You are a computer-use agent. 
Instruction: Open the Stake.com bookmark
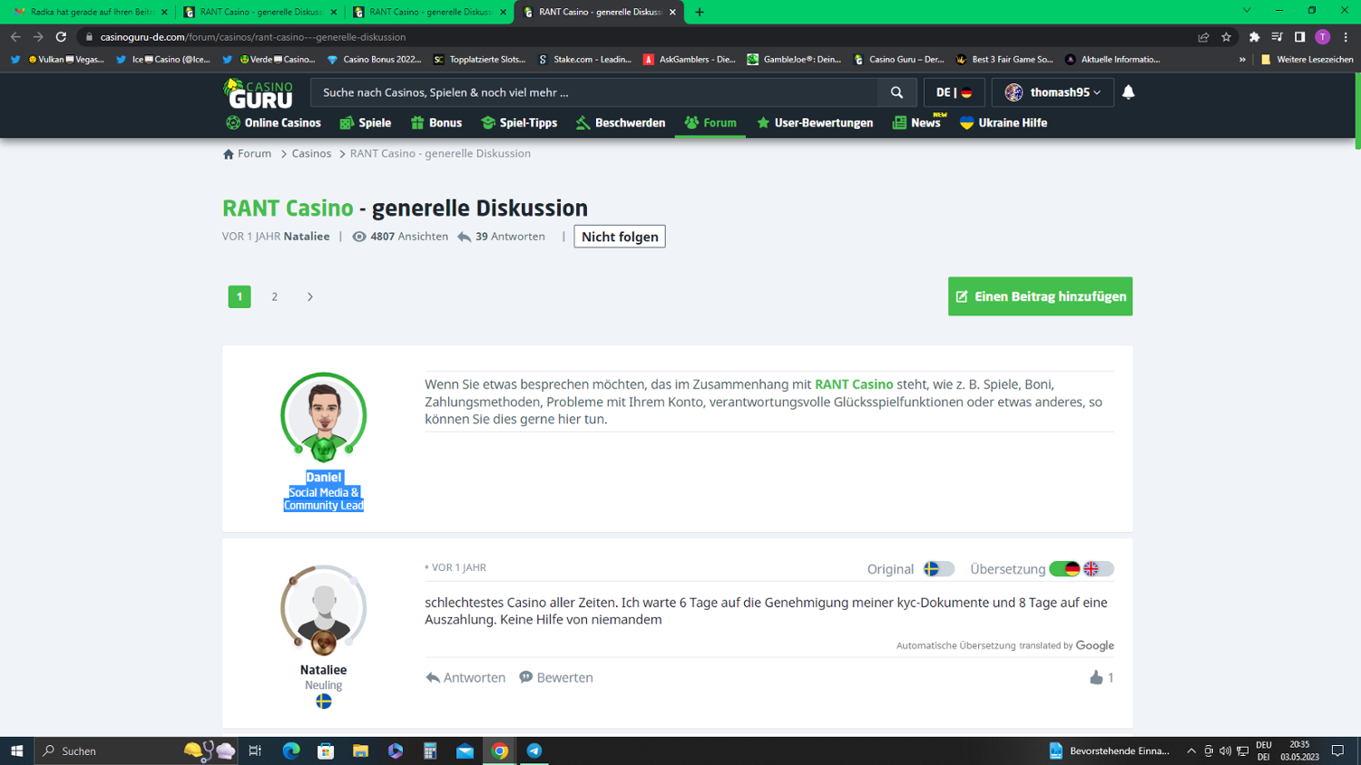click(584, 60)
